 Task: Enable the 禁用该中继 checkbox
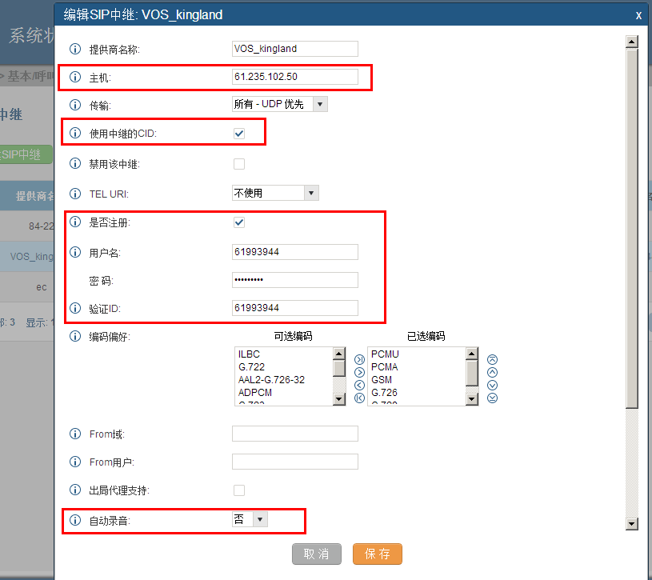coord(239,164)
